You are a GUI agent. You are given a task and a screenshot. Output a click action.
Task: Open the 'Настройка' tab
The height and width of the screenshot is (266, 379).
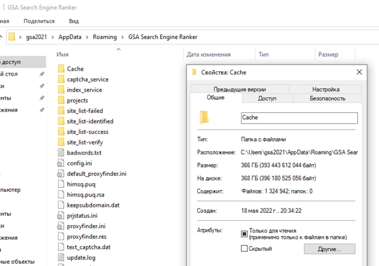pyautogui.click(x=326, y=89)
